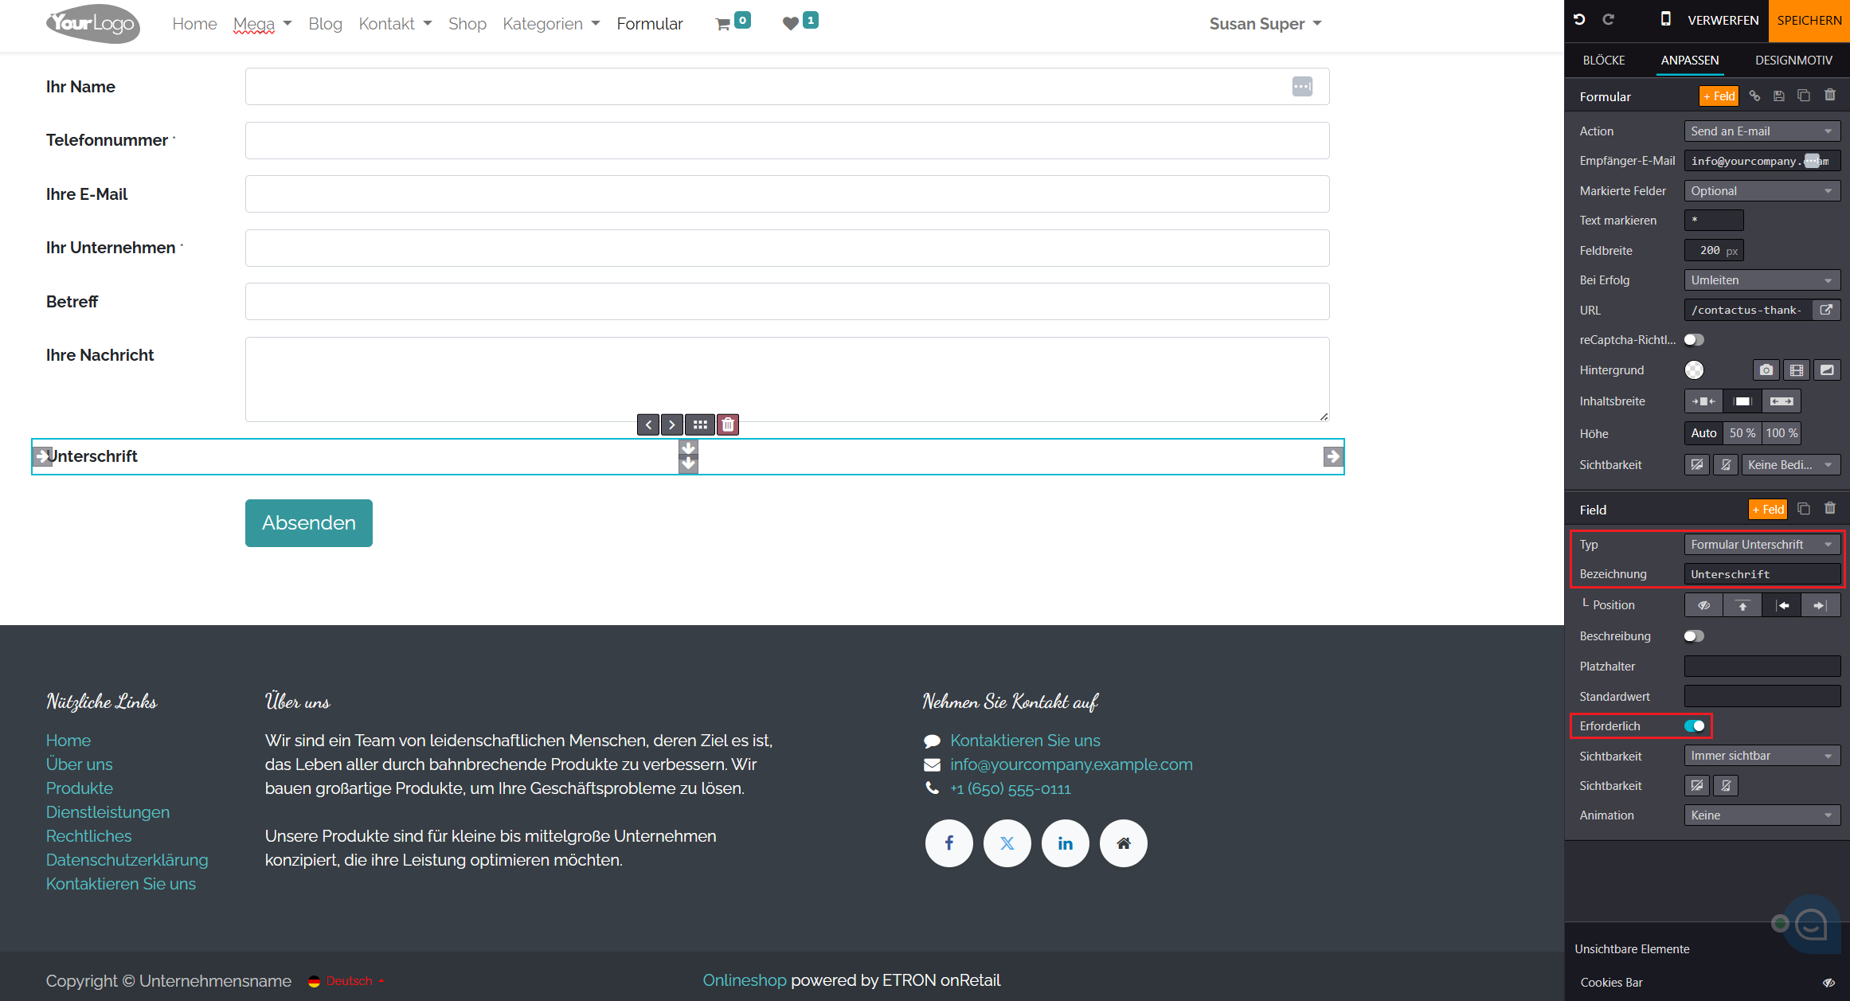Click the Formular save icon
Image resolution: width=1850 pixels, height=1001 pixels.
pos(1778,96)
